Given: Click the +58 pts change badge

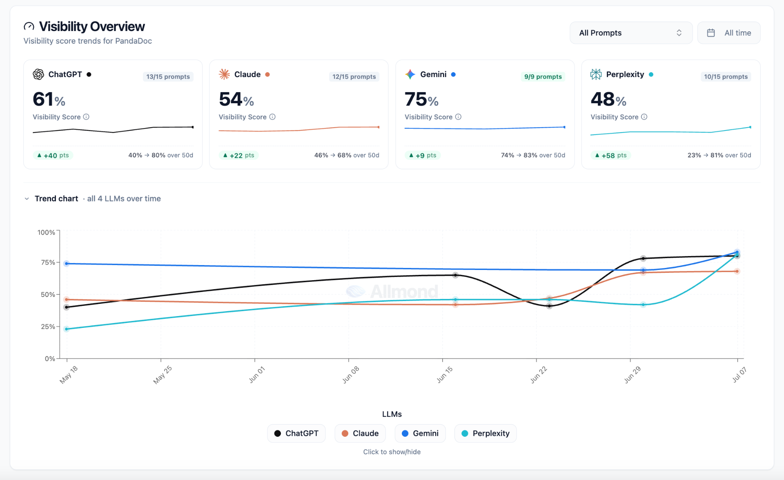Looking at the screenshot, I should [611, 155].
